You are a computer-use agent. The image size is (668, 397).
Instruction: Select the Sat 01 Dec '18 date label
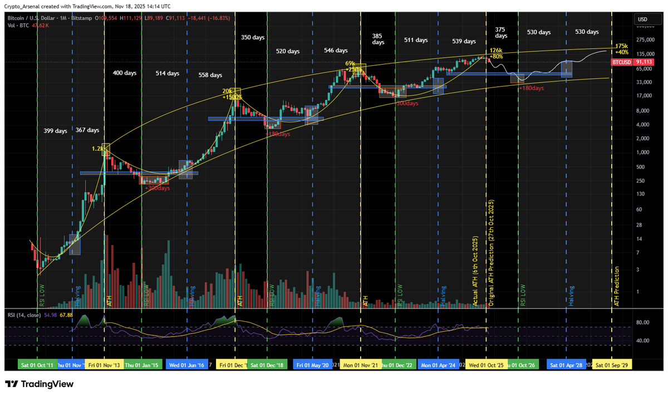(x=267, y=365)
